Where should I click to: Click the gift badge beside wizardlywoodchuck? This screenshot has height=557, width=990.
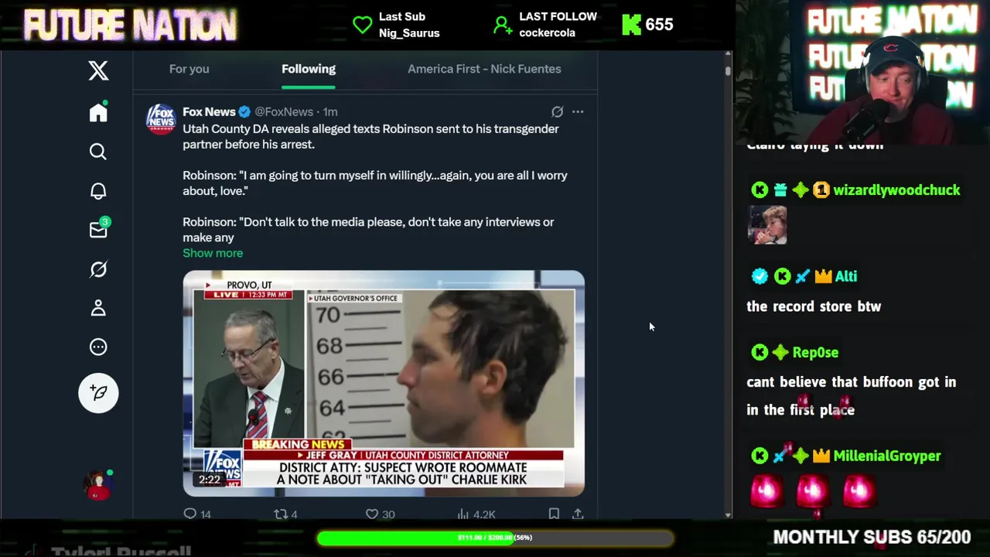pos(780,190)
